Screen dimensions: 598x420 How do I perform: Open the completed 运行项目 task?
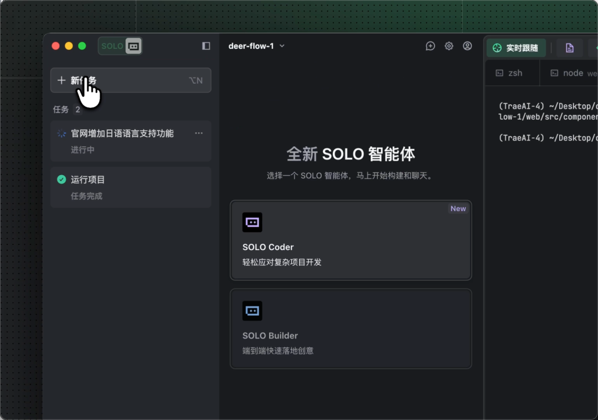(131, 187)
